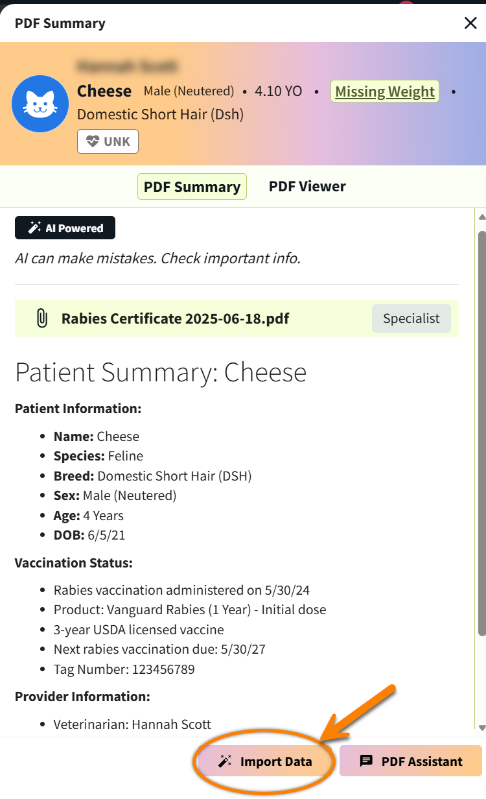Switch to the PDF Summary tab

pos(192,187)
